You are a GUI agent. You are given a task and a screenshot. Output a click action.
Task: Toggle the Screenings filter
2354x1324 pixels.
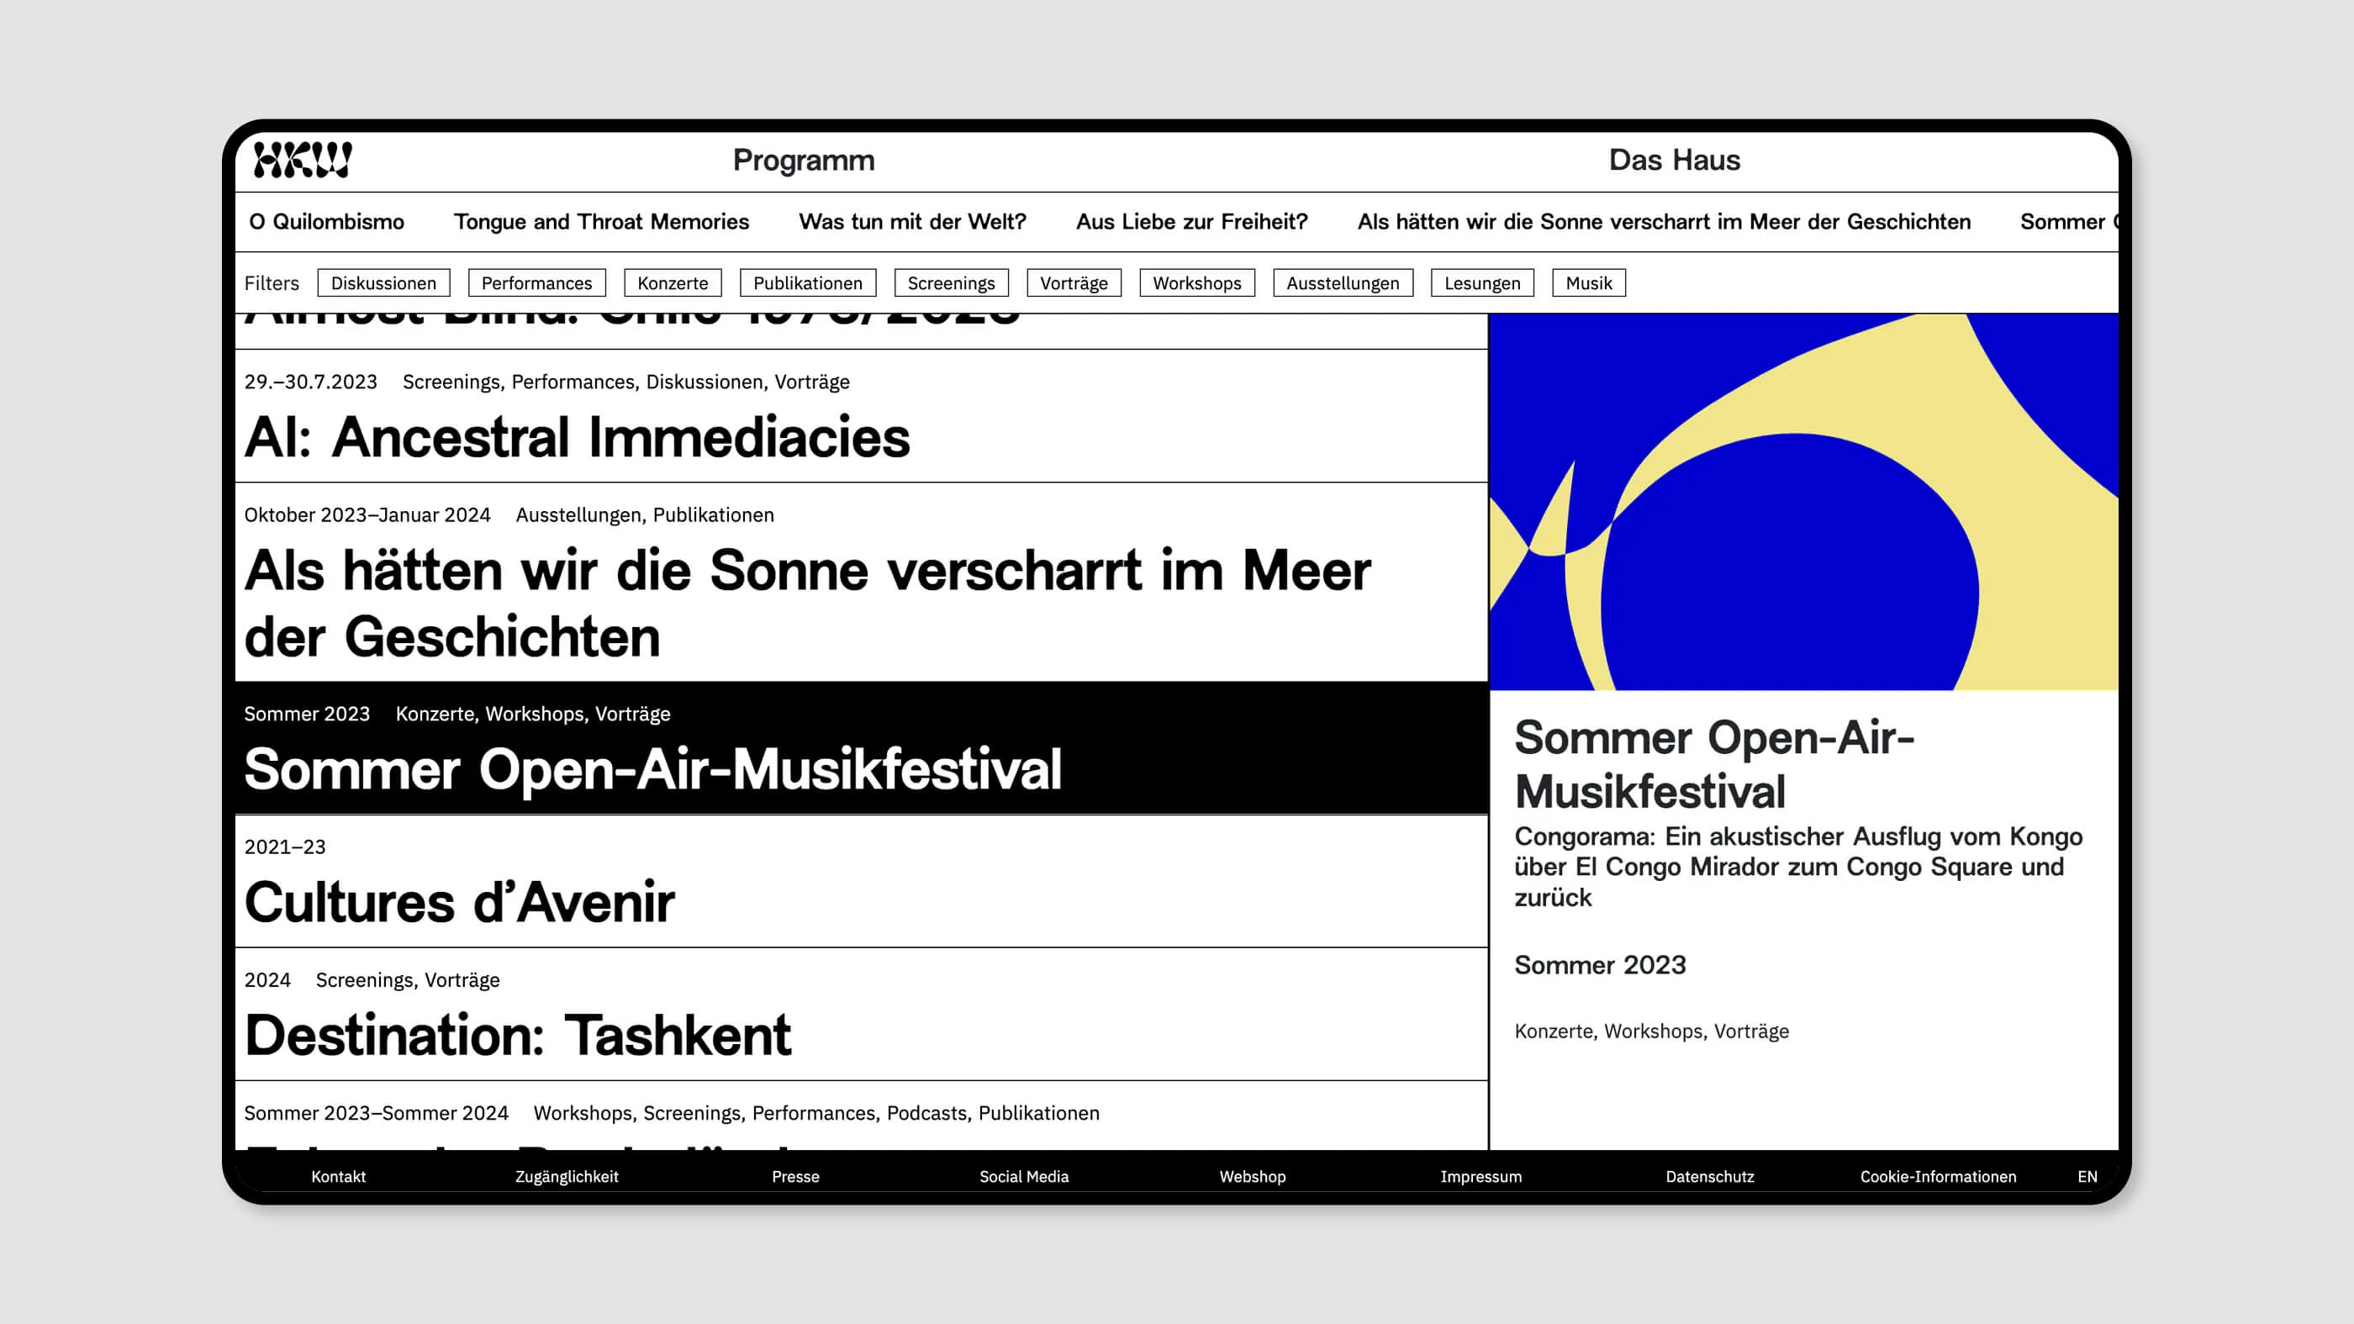point(952,283)
